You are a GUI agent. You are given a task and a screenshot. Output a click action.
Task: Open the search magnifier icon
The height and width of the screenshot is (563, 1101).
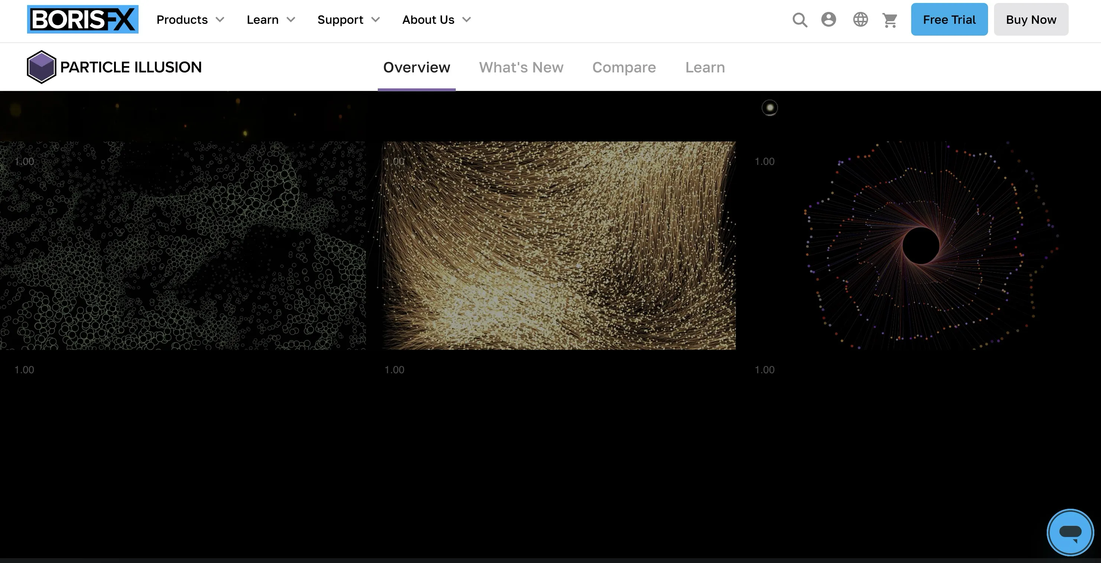800,20
